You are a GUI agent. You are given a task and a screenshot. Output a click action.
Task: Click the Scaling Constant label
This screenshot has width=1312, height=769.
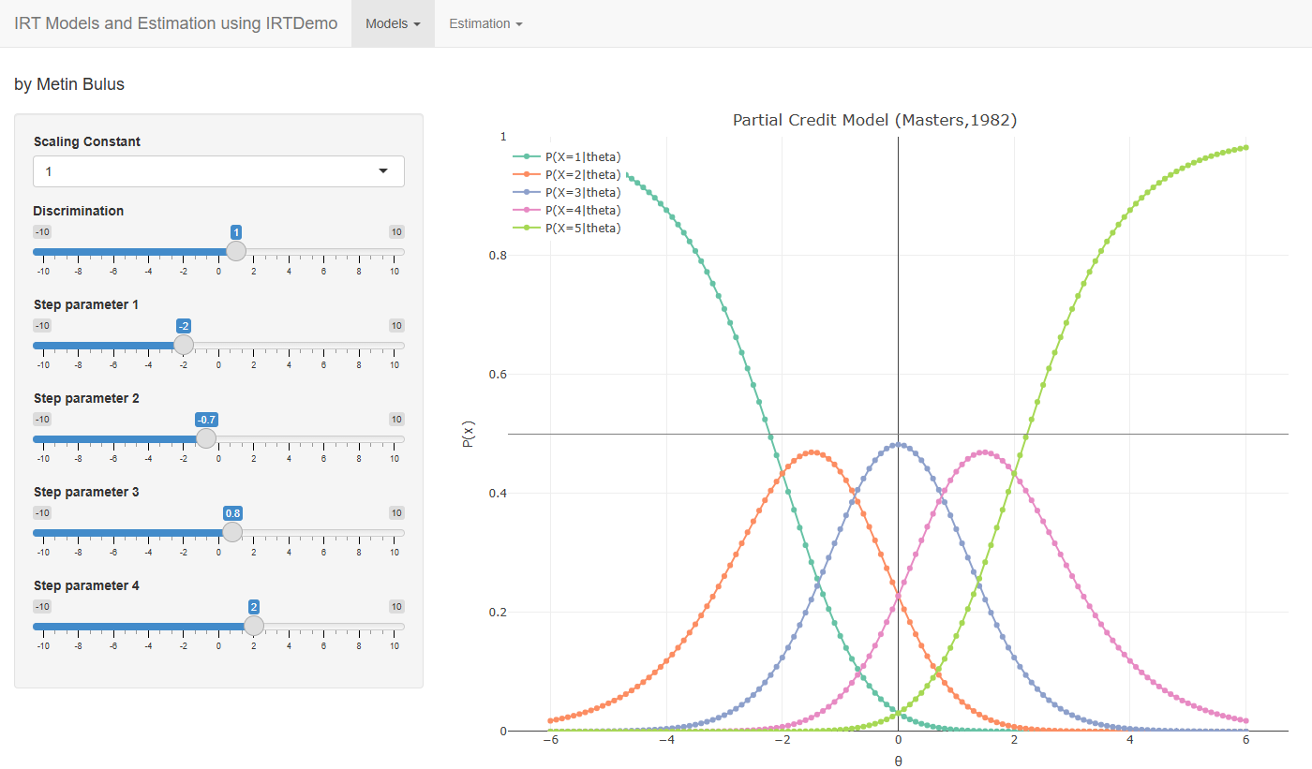87,141
